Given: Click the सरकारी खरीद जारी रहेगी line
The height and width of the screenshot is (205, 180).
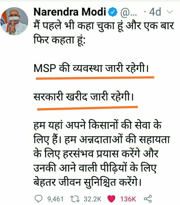Looking at the screenshot, I should pos(84,97).
